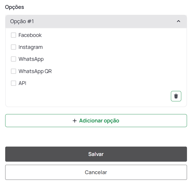Collapse the panel using the chevron arrow
This screenshot has width=194, height=184.
178,21
